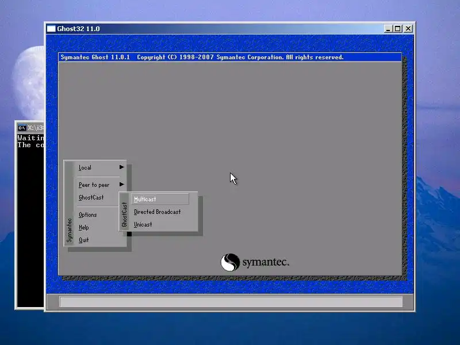Image resolution: width=460 pixels, height=345 pixels.
Task: Maximize the Ghost32 11.0 window
Action: (x=398, y=29)
